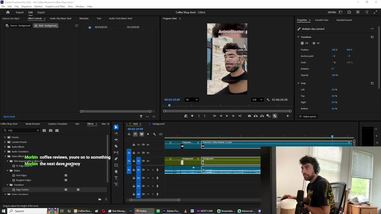The image size is (381, 214).
Task: Open the Properties panel more options
Action: (372, 29)
